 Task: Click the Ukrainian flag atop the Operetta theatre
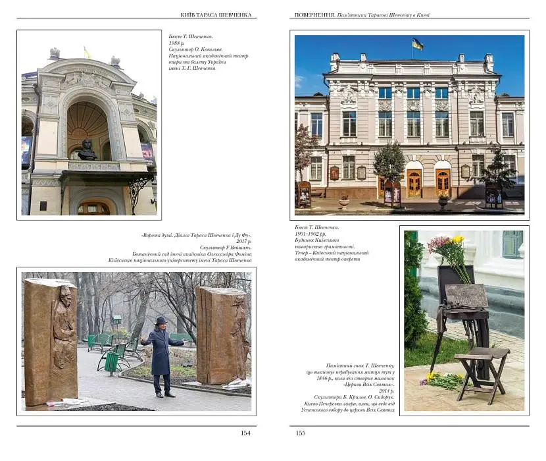point(418,43)
